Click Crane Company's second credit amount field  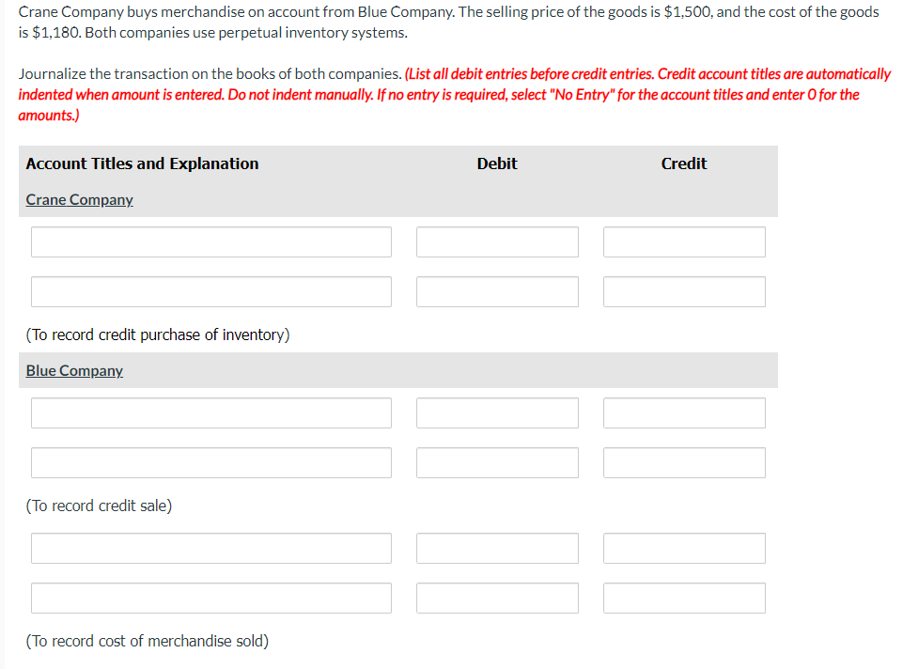(683, 291)
